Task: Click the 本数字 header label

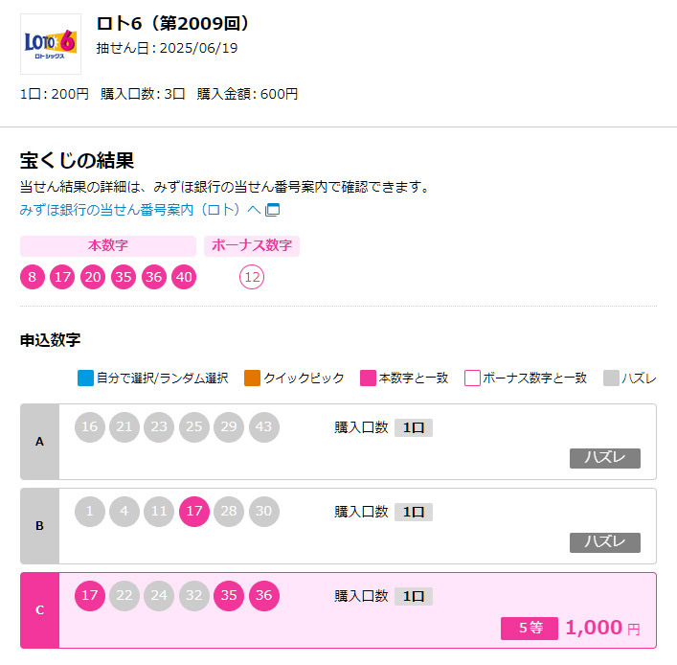Action: point(108,246)
